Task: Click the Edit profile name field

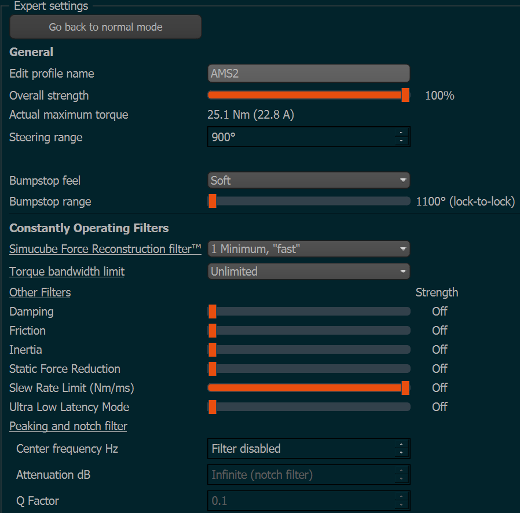Action: point(308,74)
